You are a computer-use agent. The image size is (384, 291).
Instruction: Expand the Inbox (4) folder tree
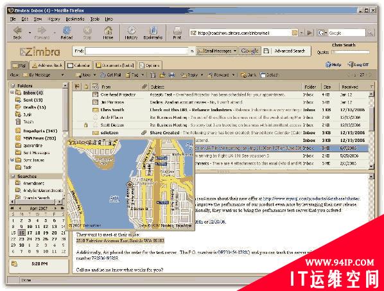point(12,93)
